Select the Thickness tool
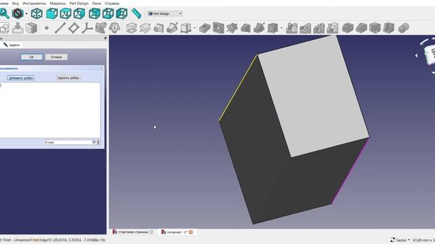This screenshot has width=435, height=244. click(389, 28)
